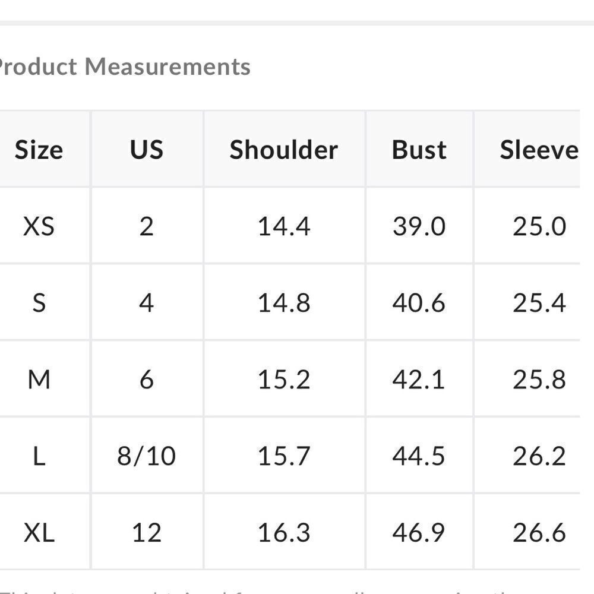Click the Product Measurements heading
This screenshot has height=594, width=594.
[x=124, y=67]
